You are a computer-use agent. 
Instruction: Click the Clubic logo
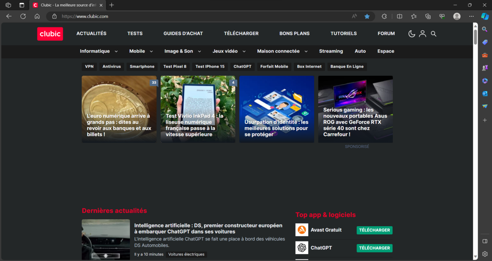[50, 34]
